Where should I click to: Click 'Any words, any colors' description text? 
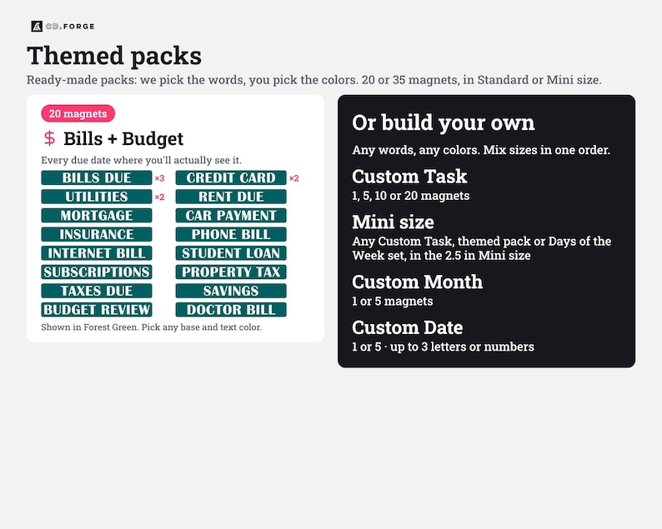(x=481, y=150)
